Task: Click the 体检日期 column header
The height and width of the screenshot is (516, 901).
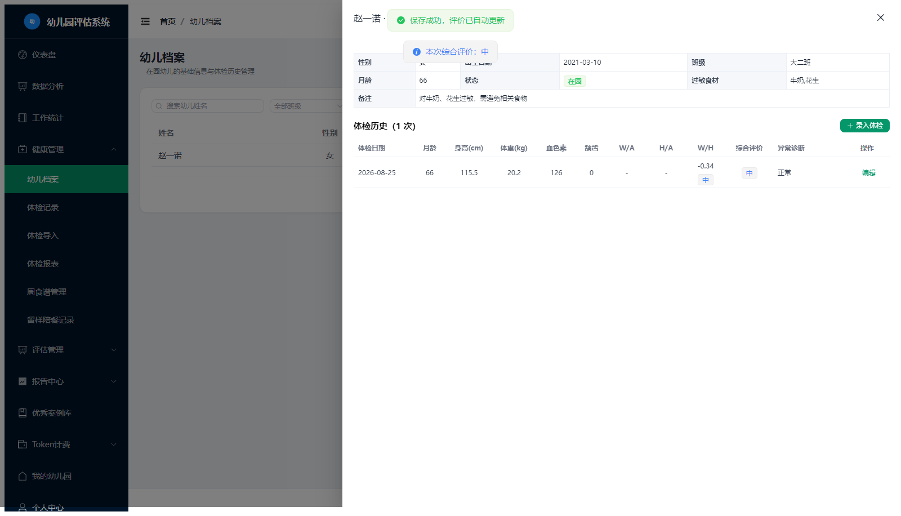Action: tap(372, 148)
